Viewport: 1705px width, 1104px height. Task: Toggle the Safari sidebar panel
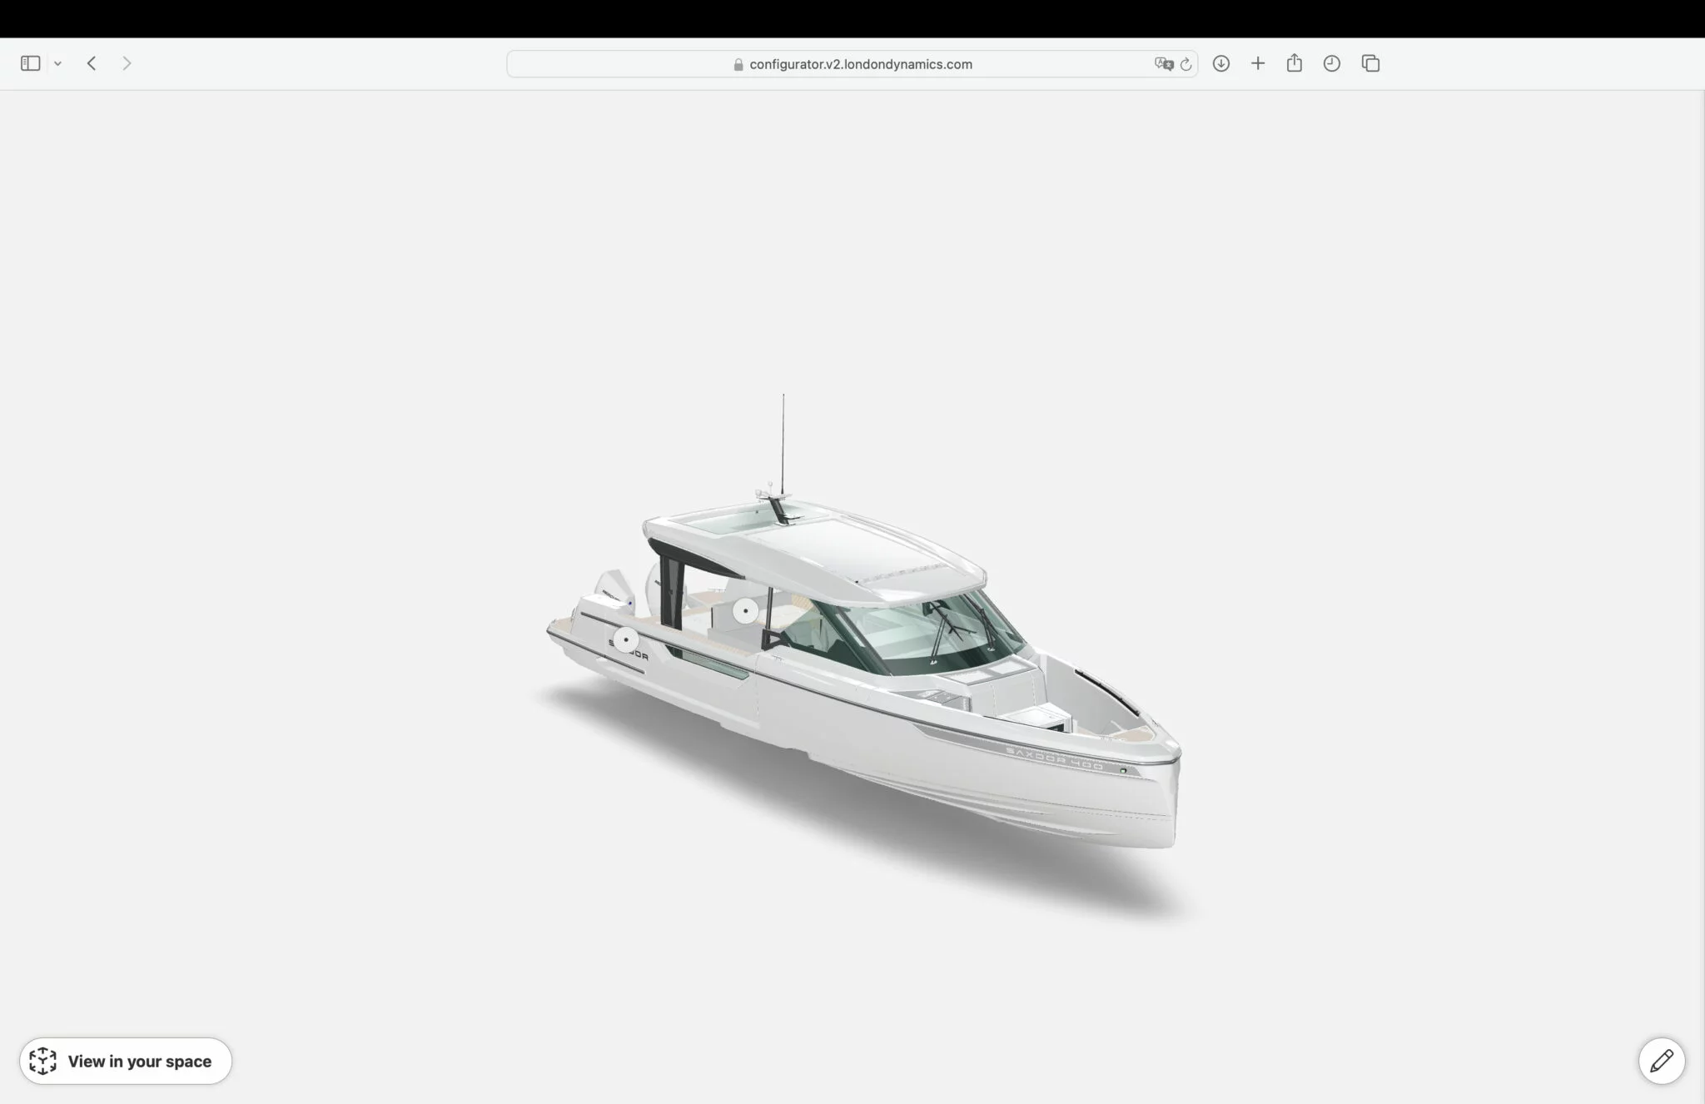click(x=31, y=63)
